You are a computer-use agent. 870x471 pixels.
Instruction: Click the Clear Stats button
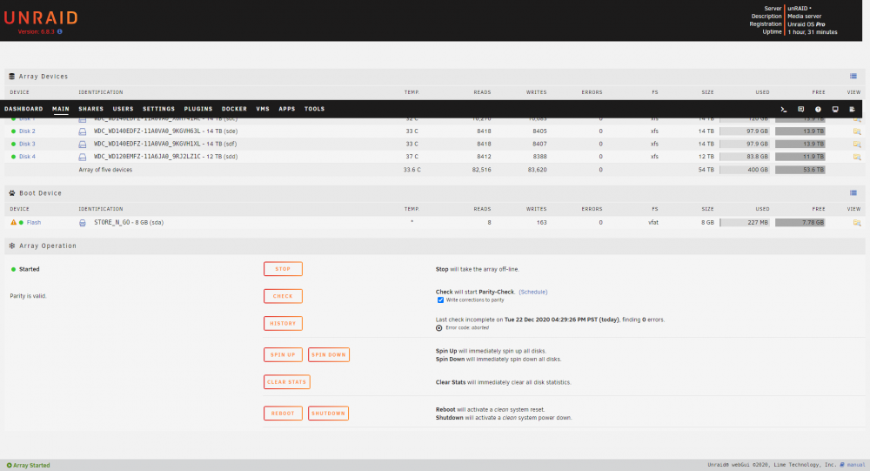click(287, 382)
